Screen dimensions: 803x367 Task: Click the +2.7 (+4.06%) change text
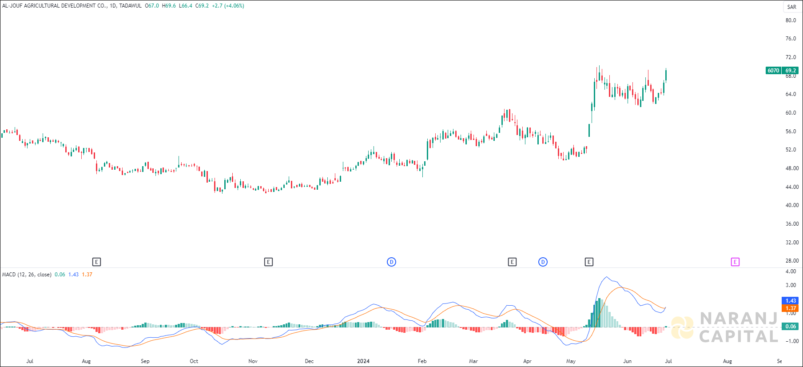point(228,6)
